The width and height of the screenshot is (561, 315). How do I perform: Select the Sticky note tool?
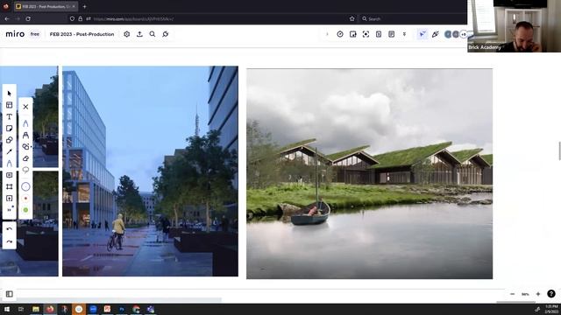(x=10, y=129)
